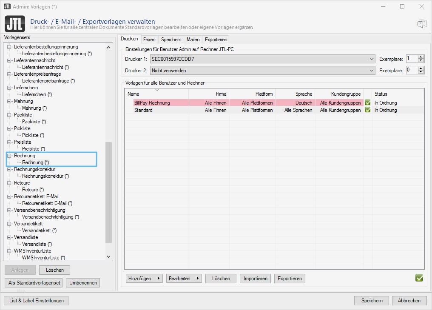The width and height of the screenshot is (432, 310).
Task: Open the Bearbeiten menu button
Action: point(184,278)
